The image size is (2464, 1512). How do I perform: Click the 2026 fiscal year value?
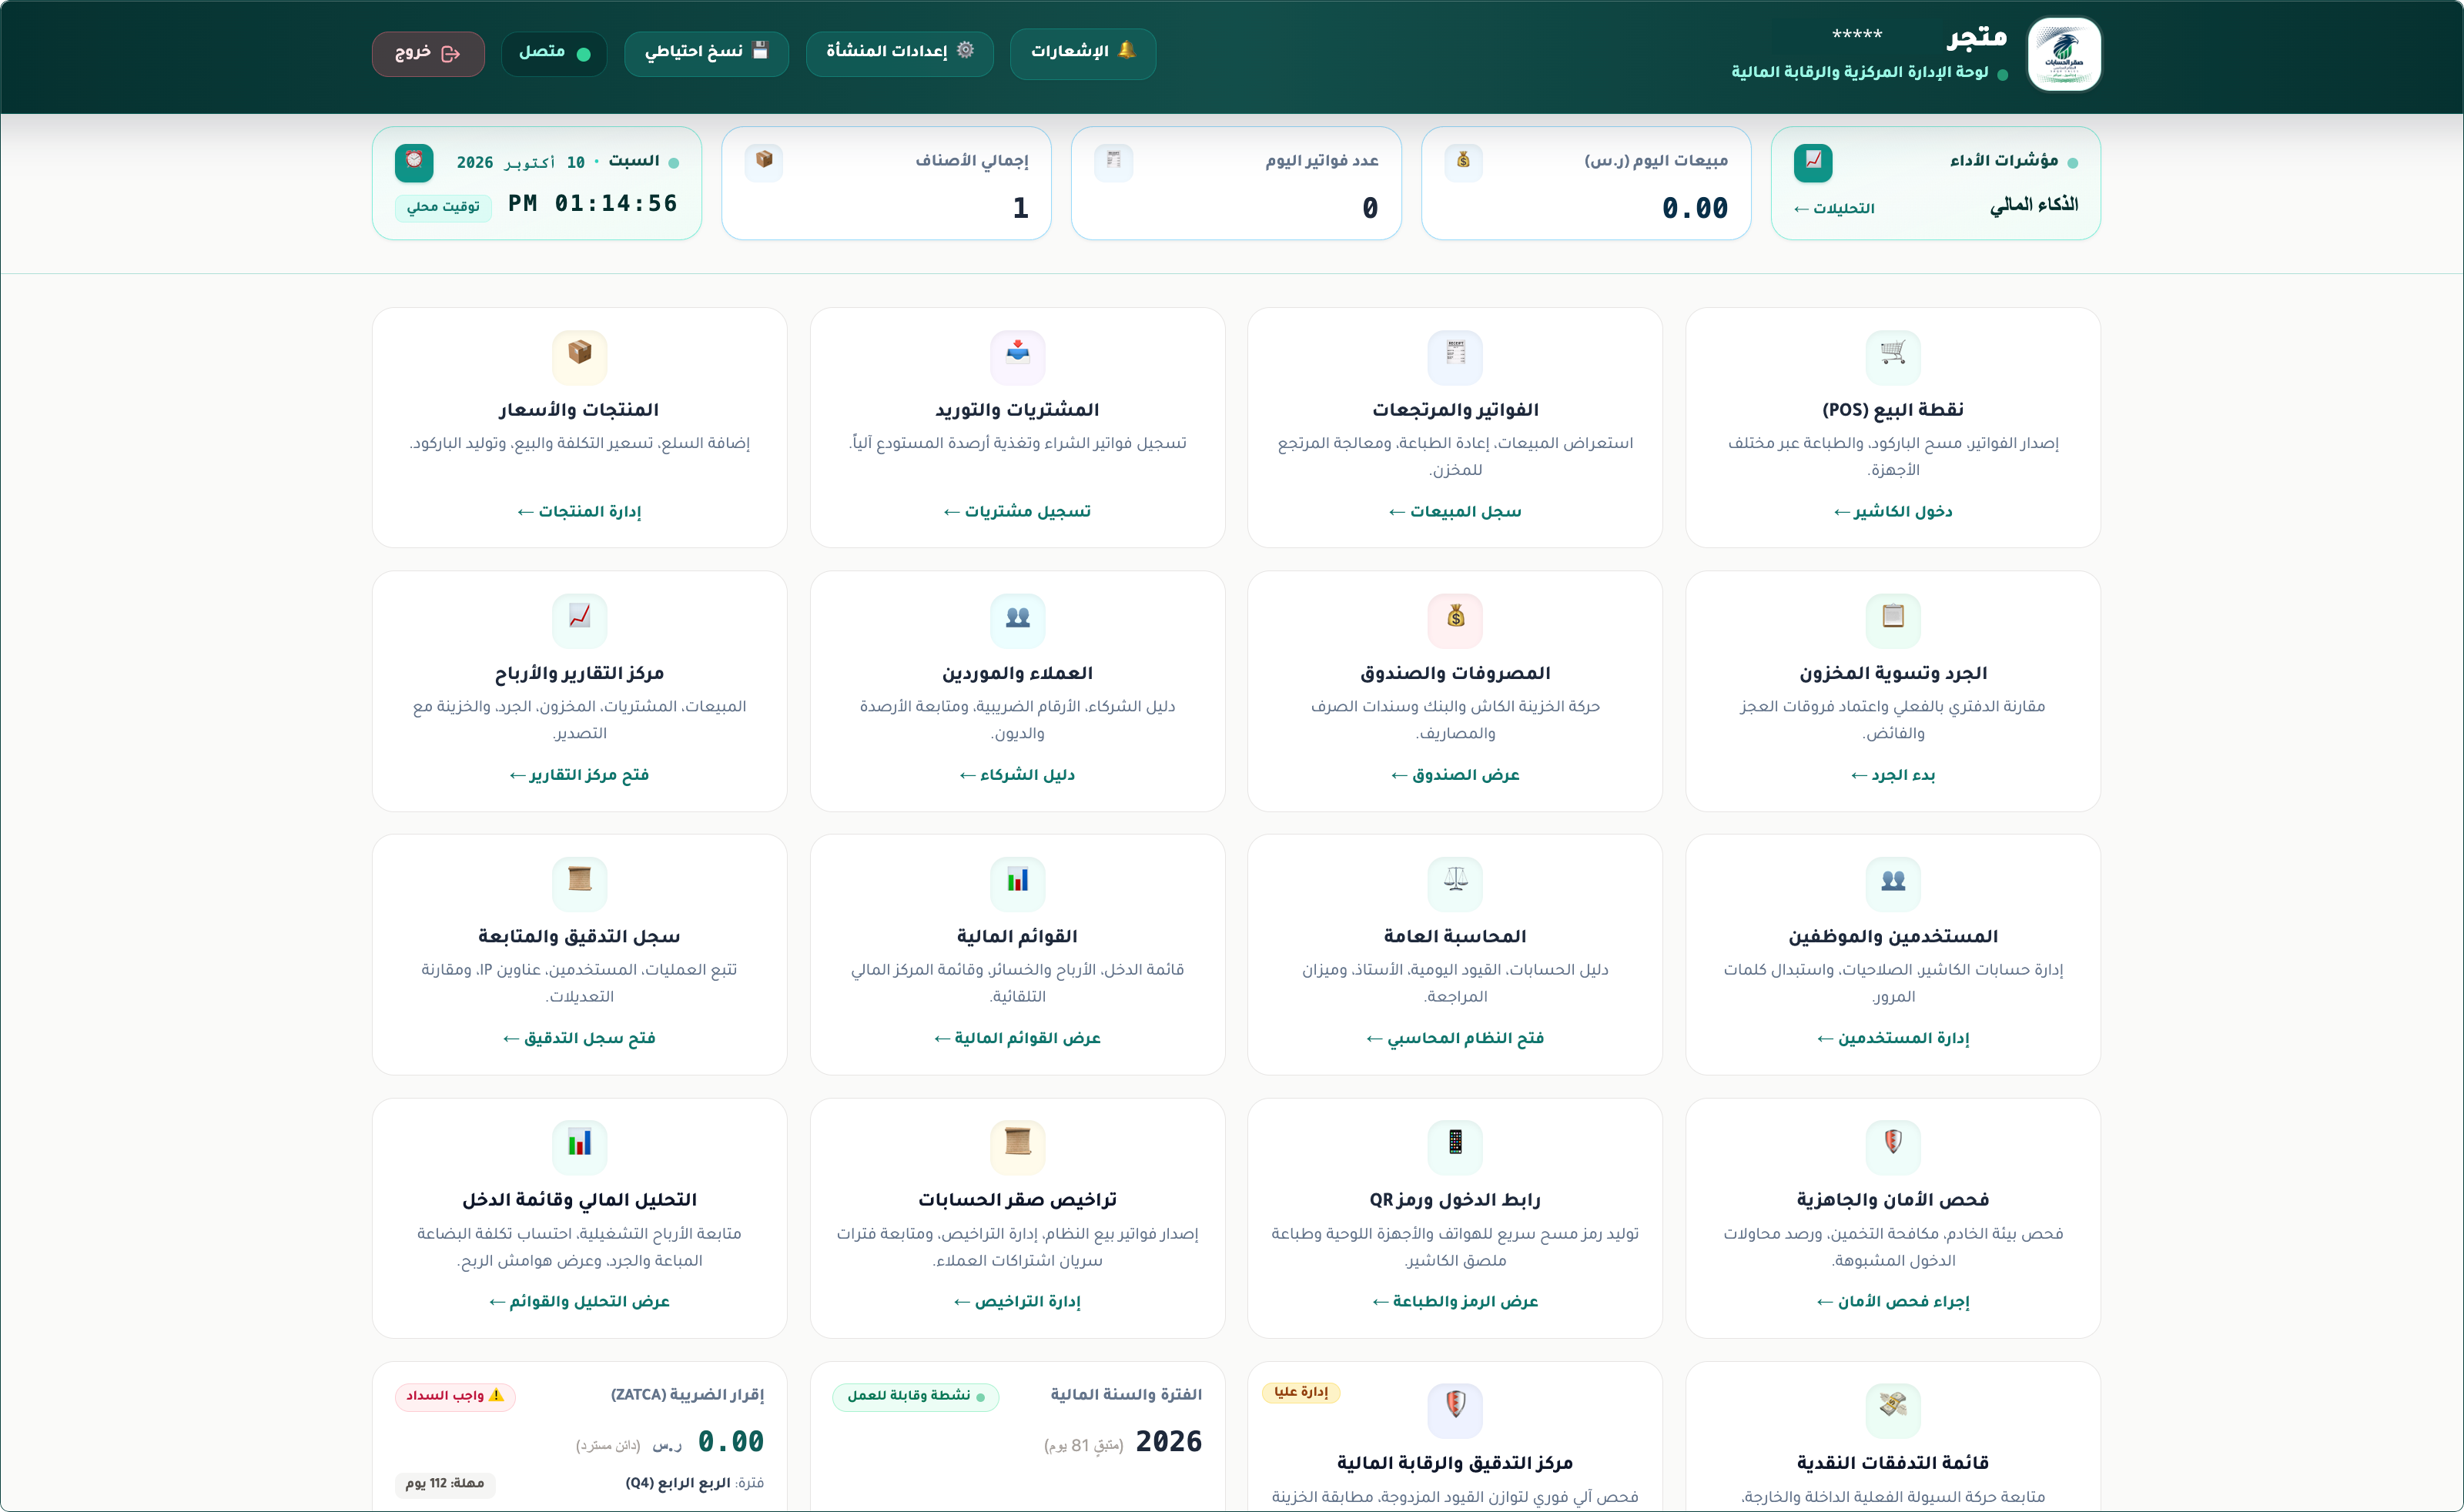(1169, 1441)
